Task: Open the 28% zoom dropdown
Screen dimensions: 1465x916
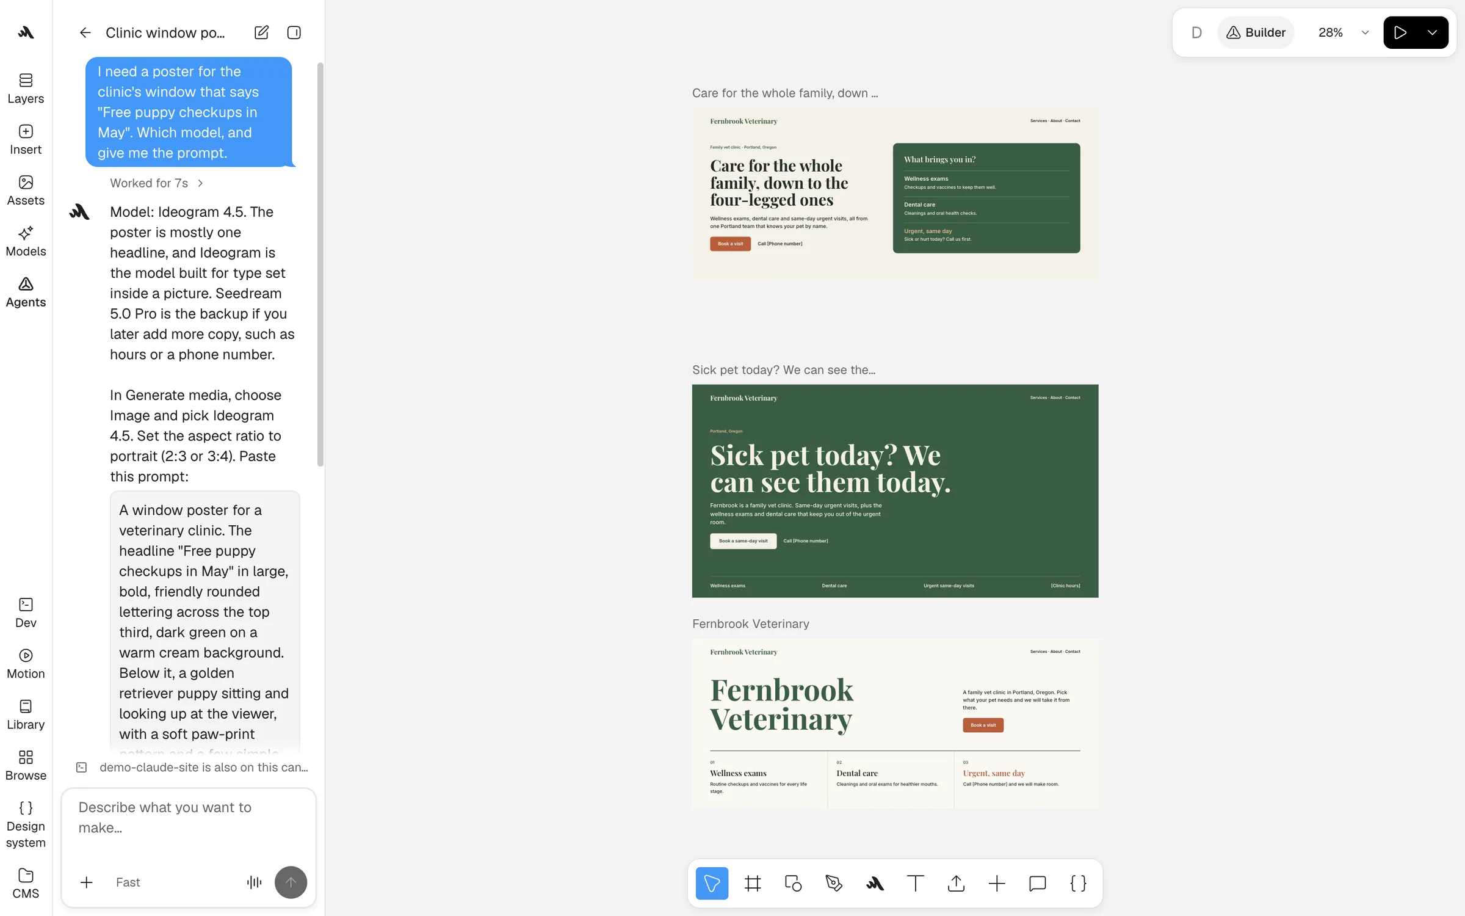Action: coord(1343,32)
